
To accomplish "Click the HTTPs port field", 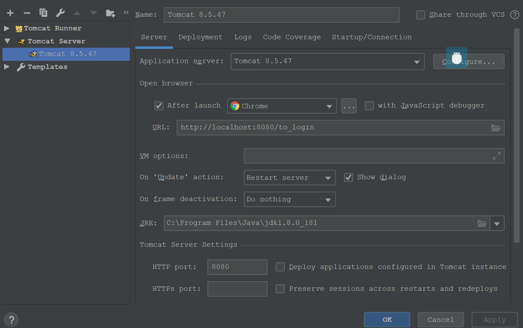I will pyautogui.click(x=237, y=289).
